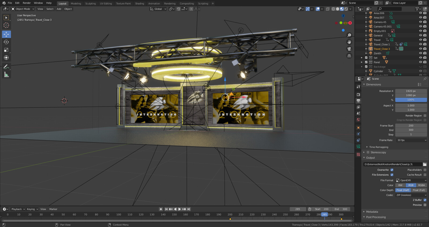Toggle the camera view icon

pos(349,49)
